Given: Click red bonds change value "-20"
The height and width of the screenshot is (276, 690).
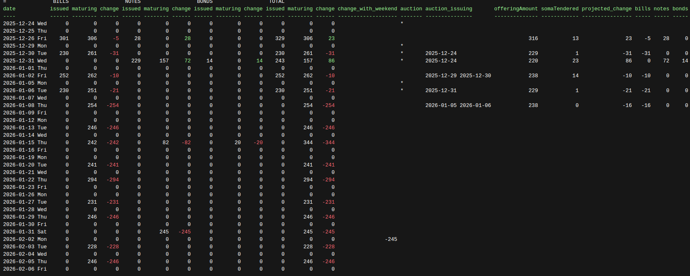Looking at the screenshot, I should tap(258, 143).
